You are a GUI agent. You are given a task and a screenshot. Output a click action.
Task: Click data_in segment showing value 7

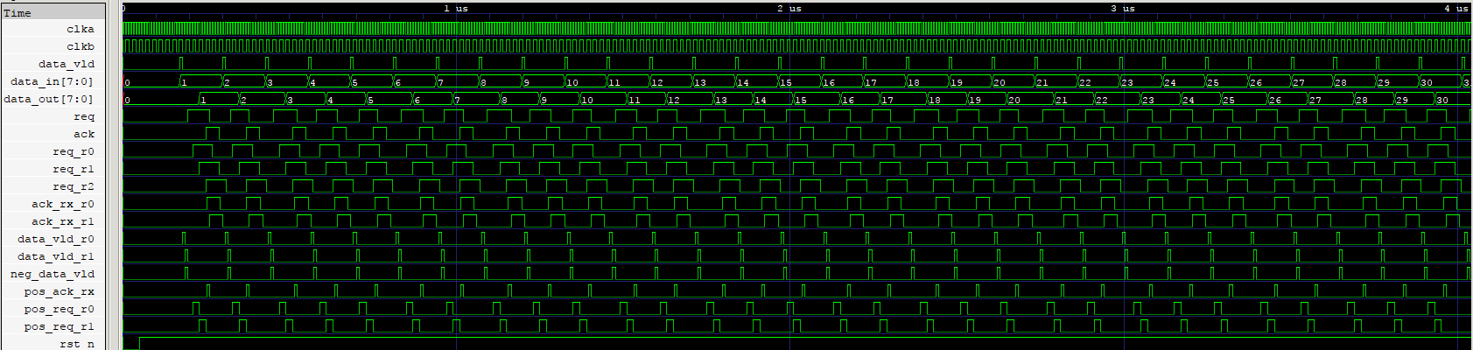[458, 81]
